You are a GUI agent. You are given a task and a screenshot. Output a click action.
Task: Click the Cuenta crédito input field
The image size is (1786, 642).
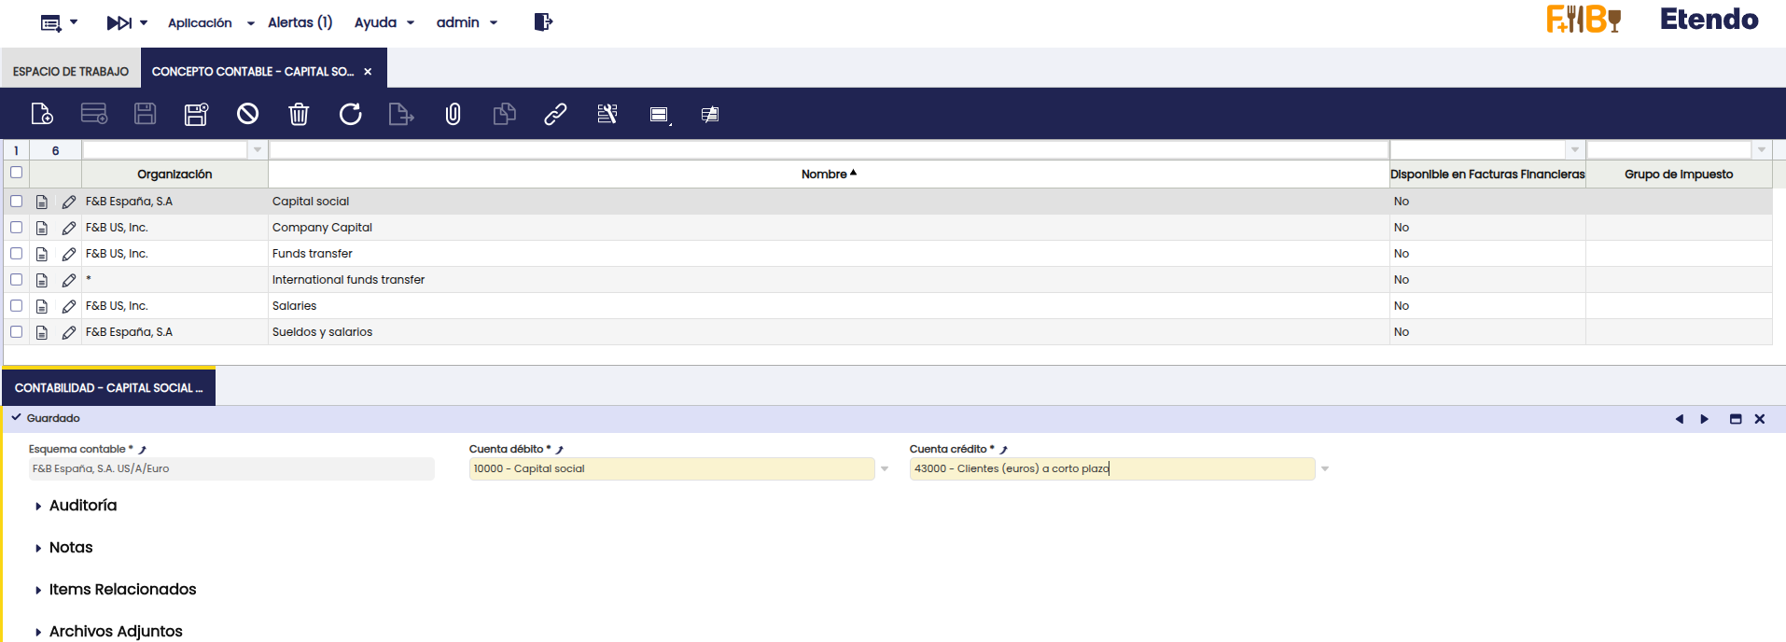(1110, 469)
